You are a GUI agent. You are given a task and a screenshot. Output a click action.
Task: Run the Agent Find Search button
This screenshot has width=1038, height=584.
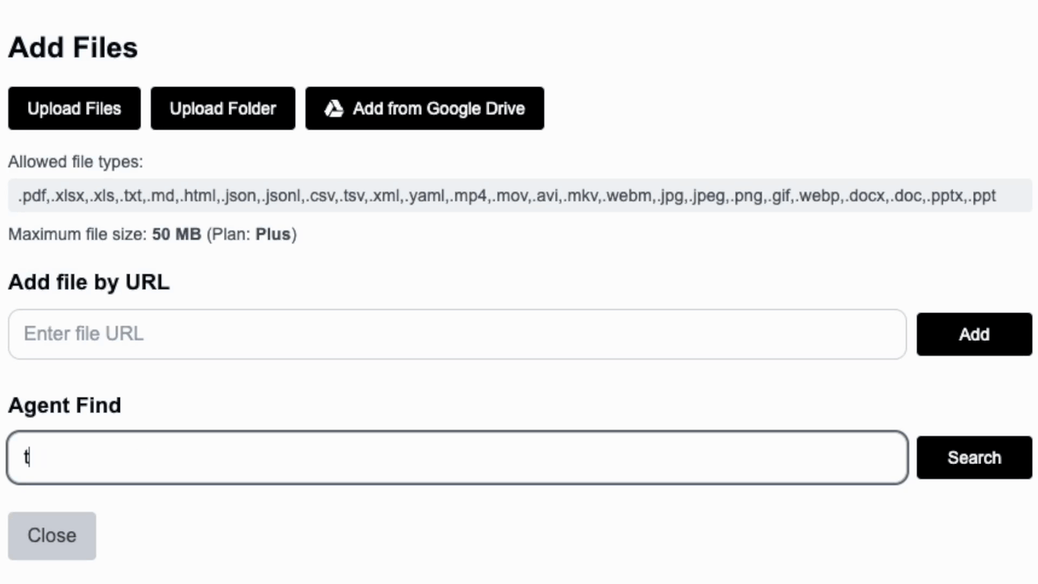(x=974, y=457)
